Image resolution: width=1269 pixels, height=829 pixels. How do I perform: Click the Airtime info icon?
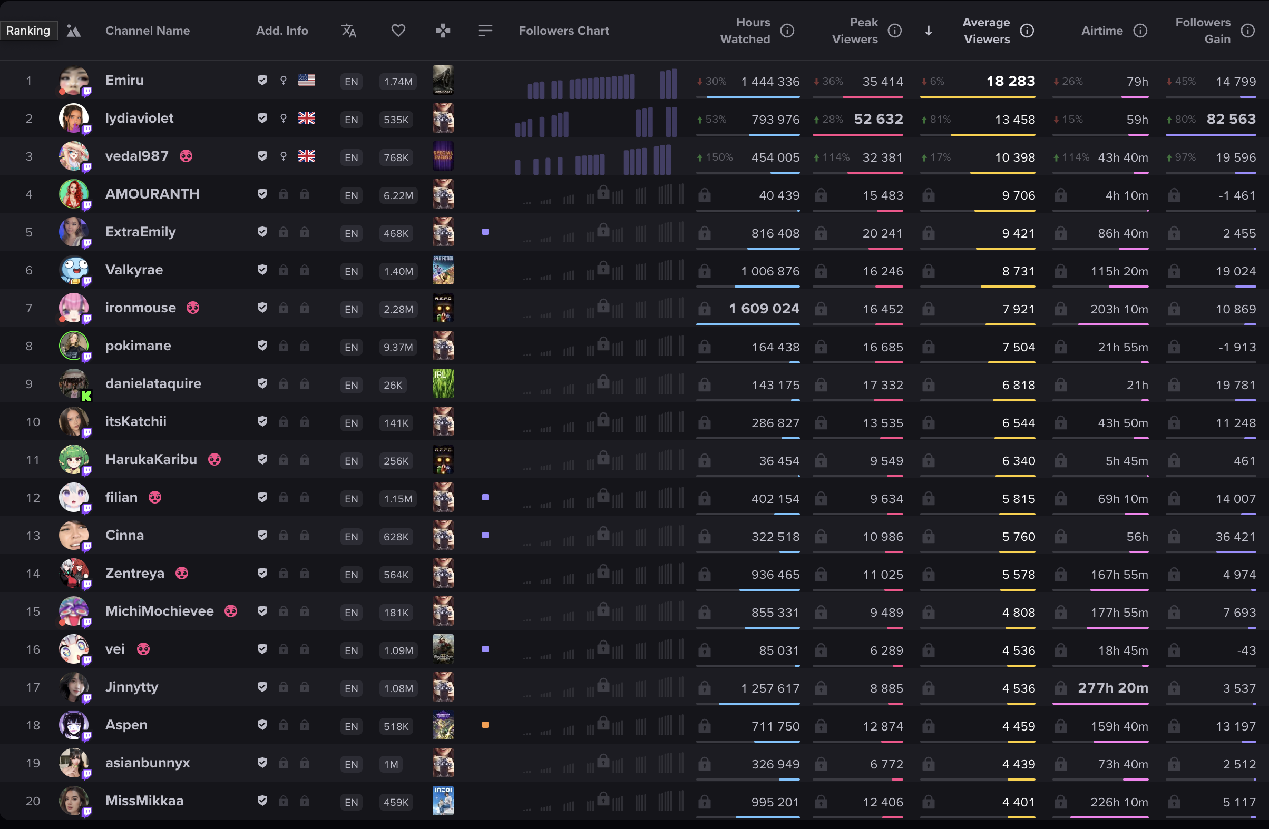[x=1140, y=31]
